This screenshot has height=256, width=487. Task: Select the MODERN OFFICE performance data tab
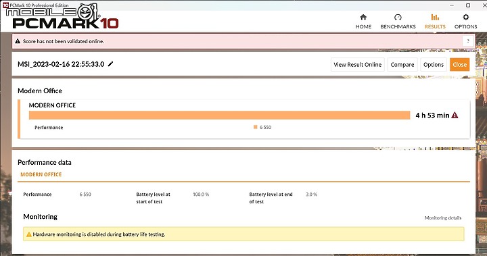click(41, 174)
